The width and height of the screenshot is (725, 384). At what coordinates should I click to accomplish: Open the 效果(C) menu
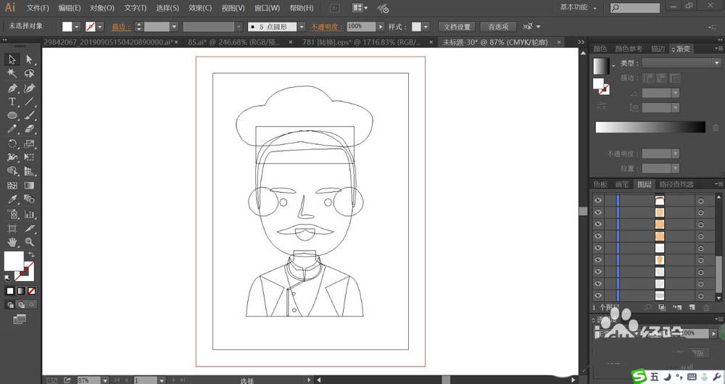click(x=200, y=8)
